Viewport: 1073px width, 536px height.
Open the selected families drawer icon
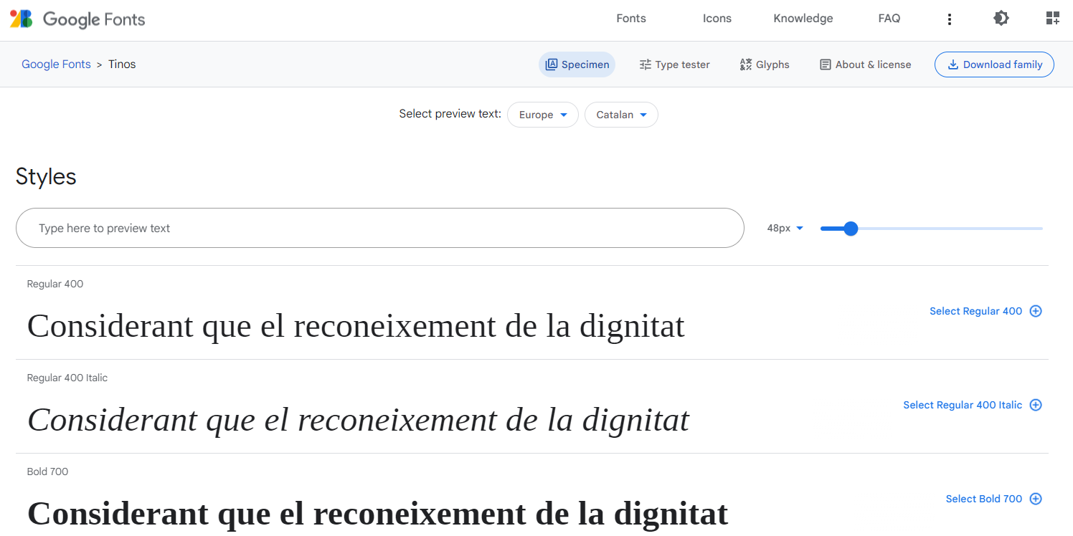[1052, 18]
